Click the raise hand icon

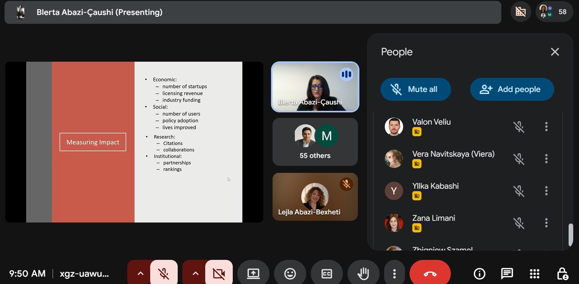point(363,274)
